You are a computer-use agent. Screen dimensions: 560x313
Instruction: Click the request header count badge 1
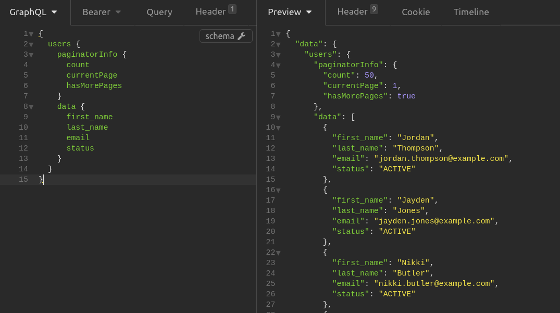point(232,9)
